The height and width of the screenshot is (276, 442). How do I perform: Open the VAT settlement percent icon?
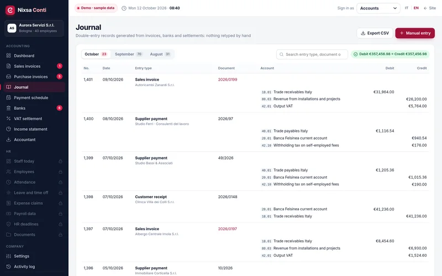tap(8, 119)
